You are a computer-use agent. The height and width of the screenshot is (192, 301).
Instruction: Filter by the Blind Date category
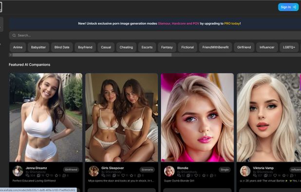(62, 47)
